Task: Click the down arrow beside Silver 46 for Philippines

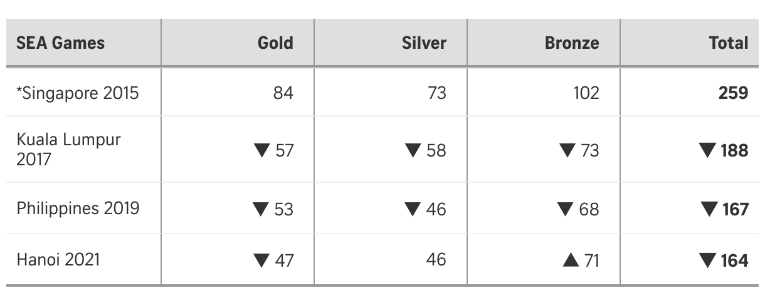Action: click(413, 208)
